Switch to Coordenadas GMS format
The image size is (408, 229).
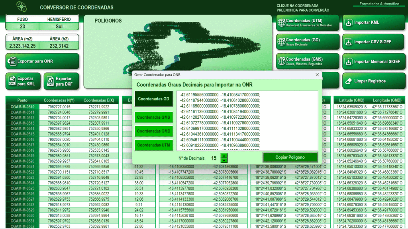(x=154, y=117)
